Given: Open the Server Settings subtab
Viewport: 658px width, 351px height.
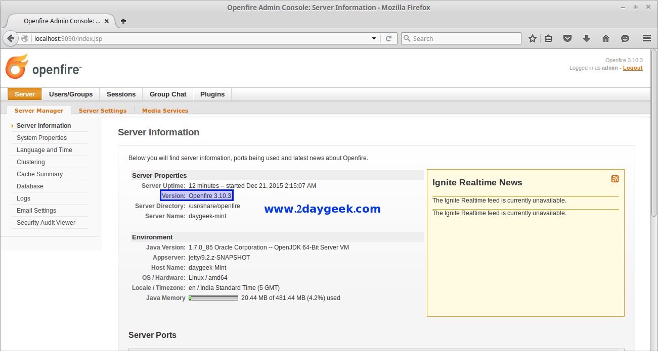Looking at the screenshot, I should pos(103,111).
